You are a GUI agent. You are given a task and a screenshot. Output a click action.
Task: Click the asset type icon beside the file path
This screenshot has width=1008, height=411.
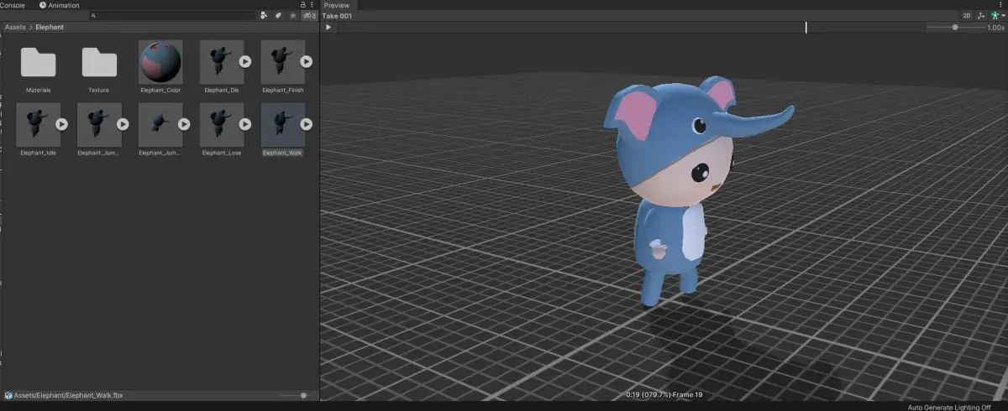pyautogui.click(x=8, y=395)
